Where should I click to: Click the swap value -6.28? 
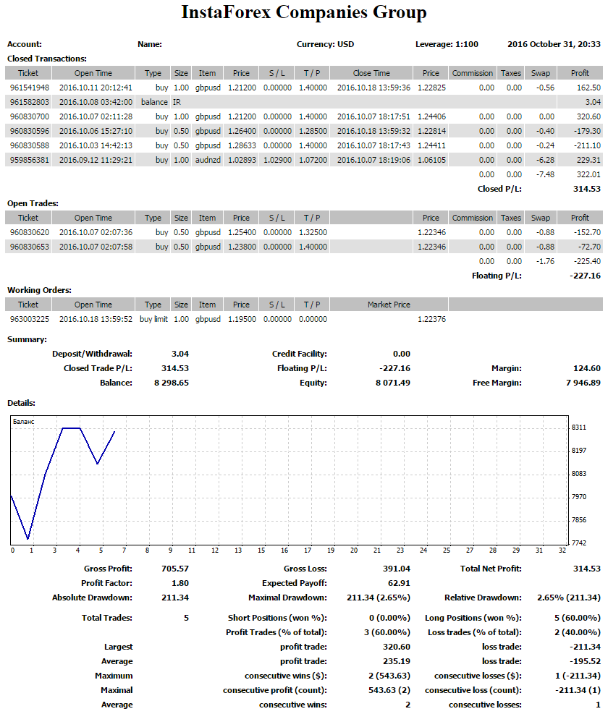pyautogui.click(x=545, y=161)
